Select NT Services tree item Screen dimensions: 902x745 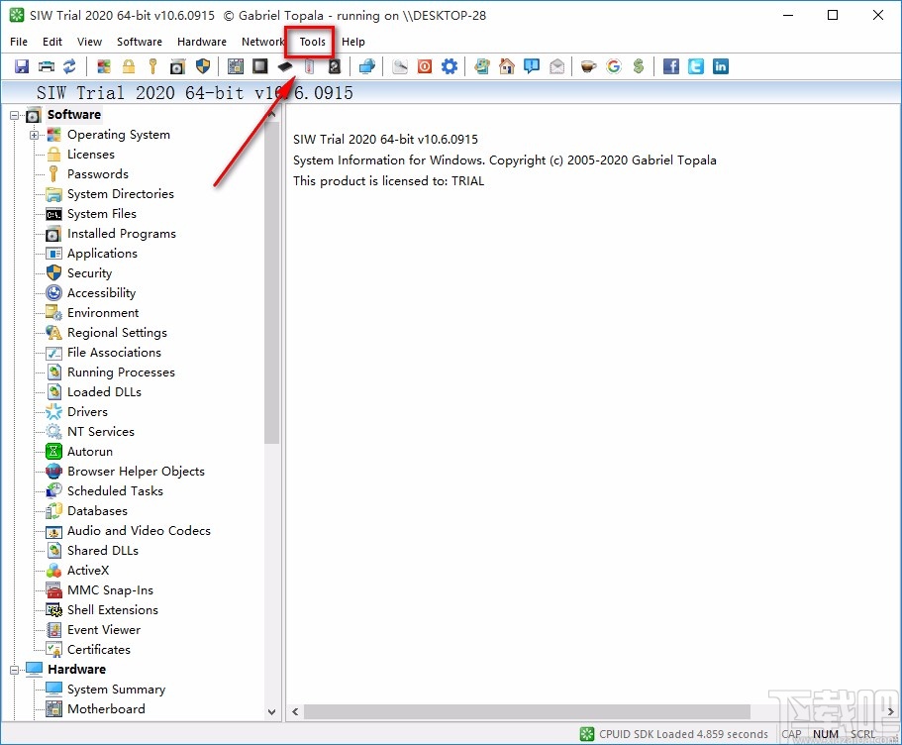point(101,432)
